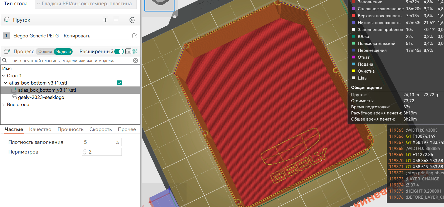The height and width of the screenshot is (207, 444).
Task: Edit the Elegoo Generic PETG preset
Action: coord(135,36)
